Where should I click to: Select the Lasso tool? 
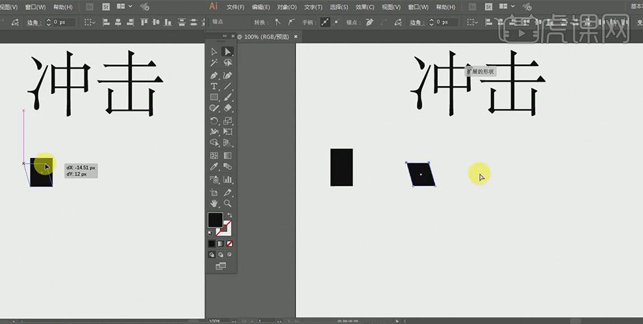tap(227, 63)
